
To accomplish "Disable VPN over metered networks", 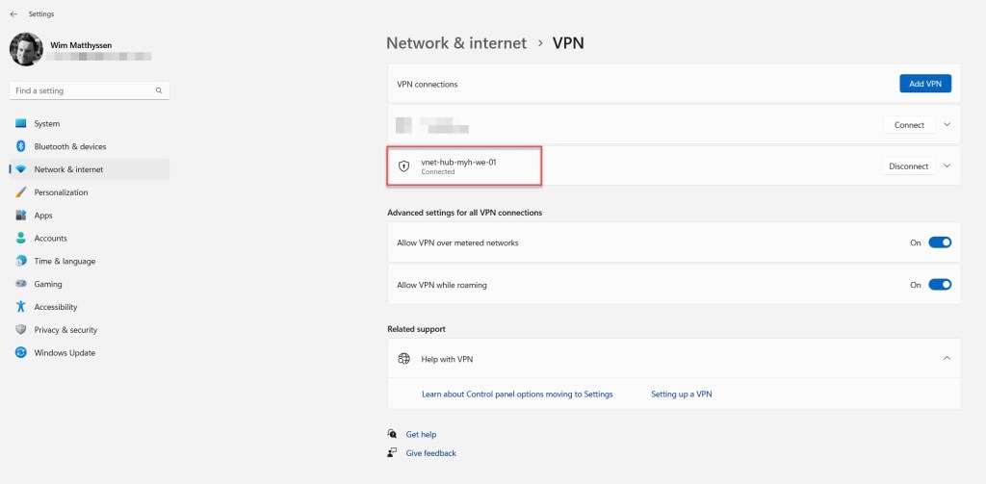I will pyautogui.click(x=940, y=242).
